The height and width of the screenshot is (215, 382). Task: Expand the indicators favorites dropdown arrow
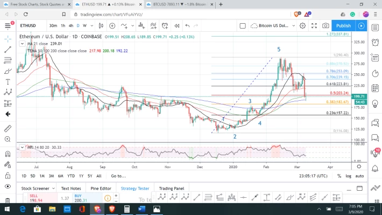[x=132, y=26]
